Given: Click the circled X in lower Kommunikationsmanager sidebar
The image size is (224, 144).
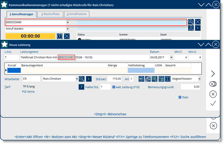Looking at the screenshot, I should pyautogui.click(x=213, y=126).
